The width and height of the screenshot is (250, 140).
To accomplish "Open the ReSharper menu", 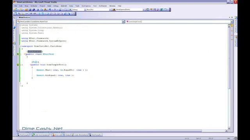I will tap(103, 6).
